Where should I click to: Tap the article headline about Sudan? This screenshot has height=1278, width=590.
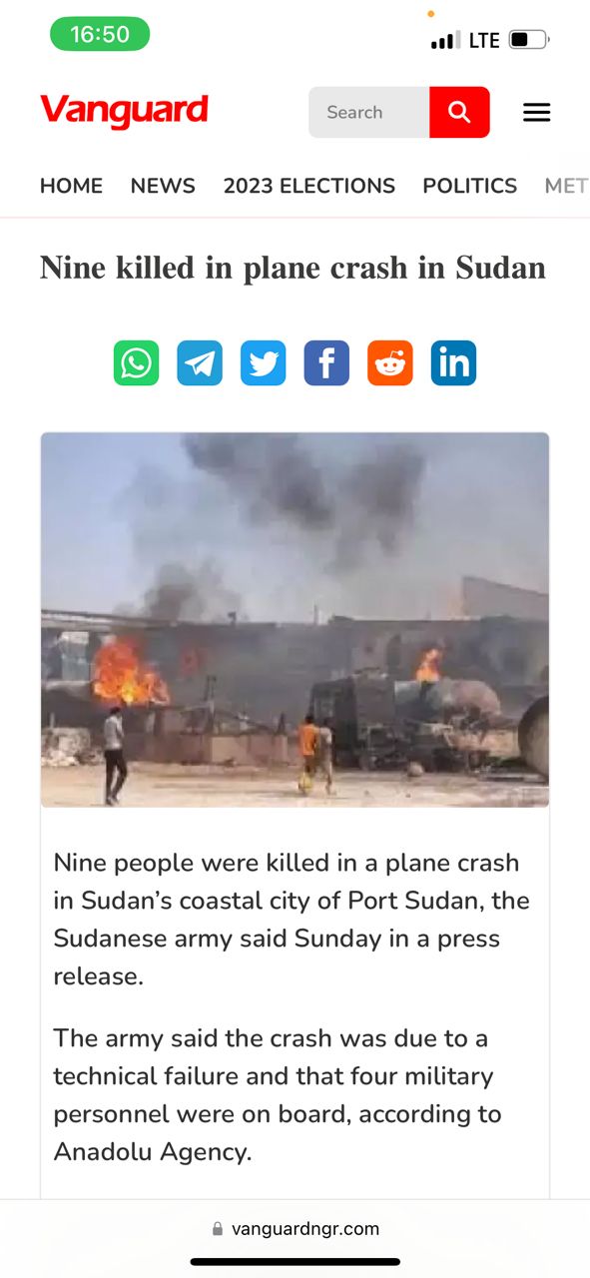point(293,268)
